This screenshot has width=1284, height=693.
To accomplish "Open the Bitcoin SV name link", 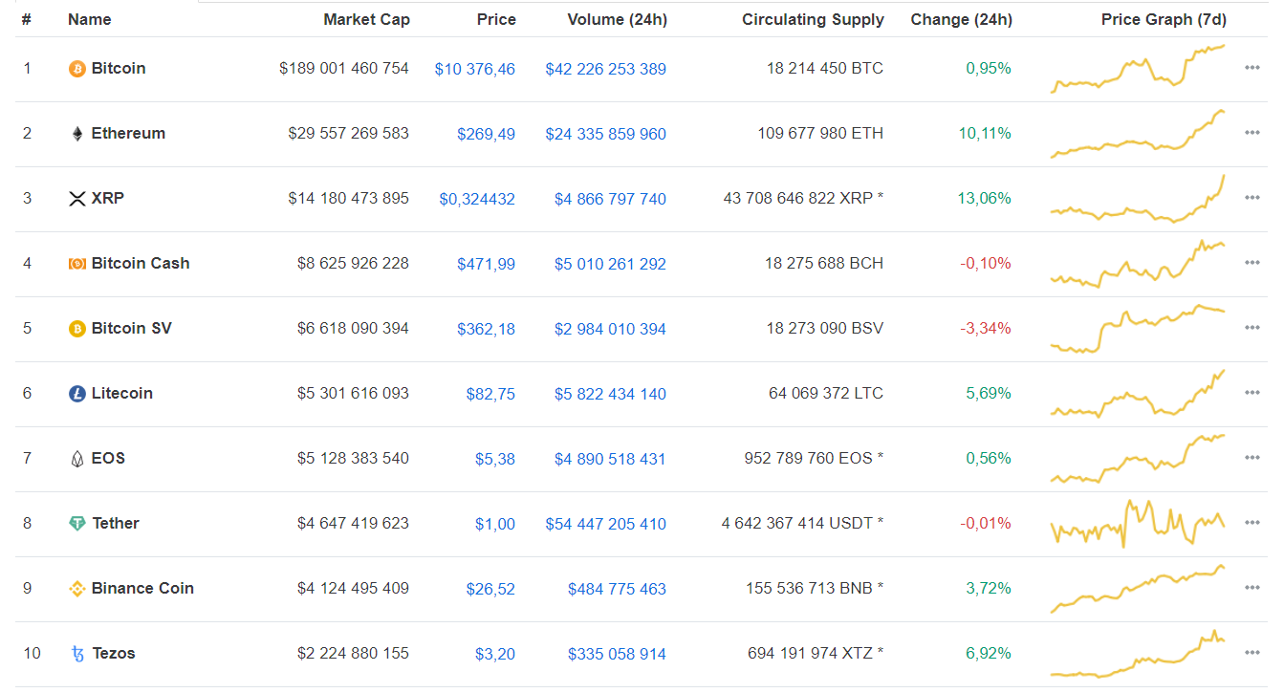I will 132,329.
